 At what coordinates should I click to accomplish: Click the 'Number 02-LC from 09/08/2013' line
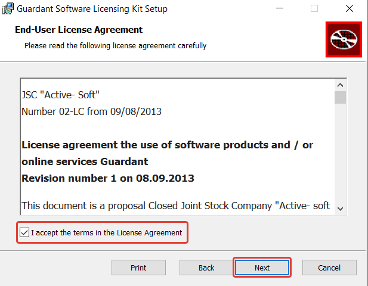(91, 111)
